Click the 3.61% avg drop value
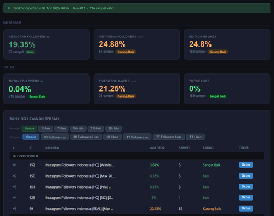Screen dimensions: 274x216 click(155, 165)
